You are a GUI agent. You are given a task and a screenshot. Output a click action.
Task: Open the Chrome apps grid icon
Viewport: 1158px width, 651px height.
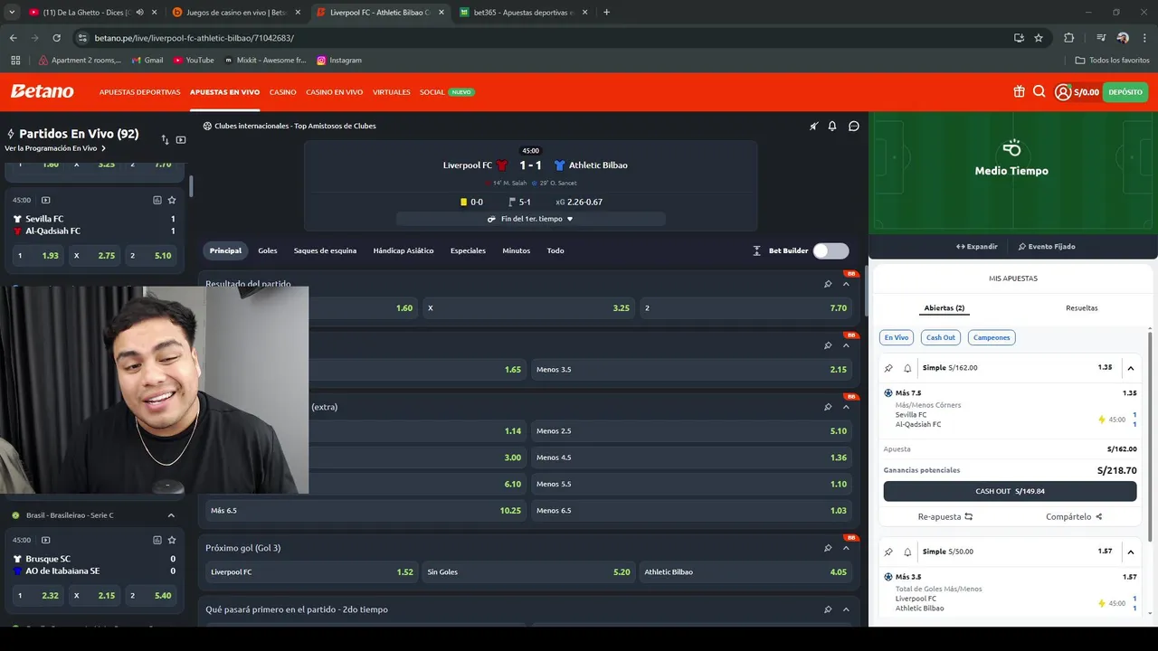tap(15, 60)
